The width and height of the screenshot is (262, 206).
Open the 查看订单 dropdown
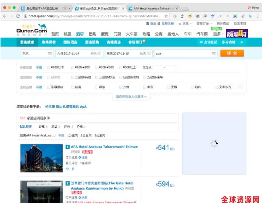[x=204, y=24]
